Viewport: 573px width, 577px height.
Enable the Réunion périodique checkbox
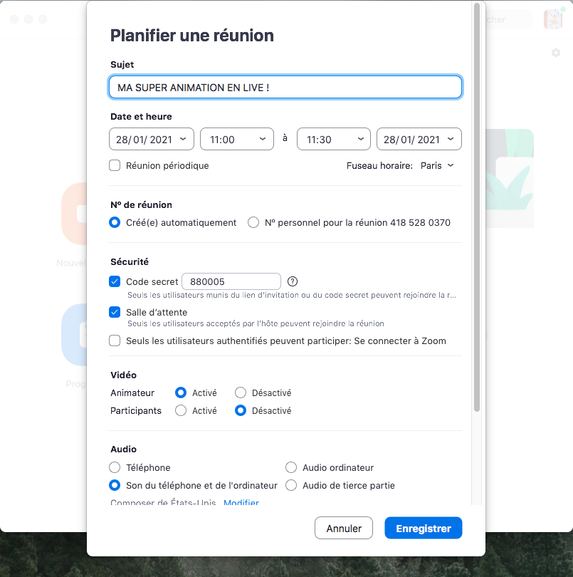pos(115,165)
